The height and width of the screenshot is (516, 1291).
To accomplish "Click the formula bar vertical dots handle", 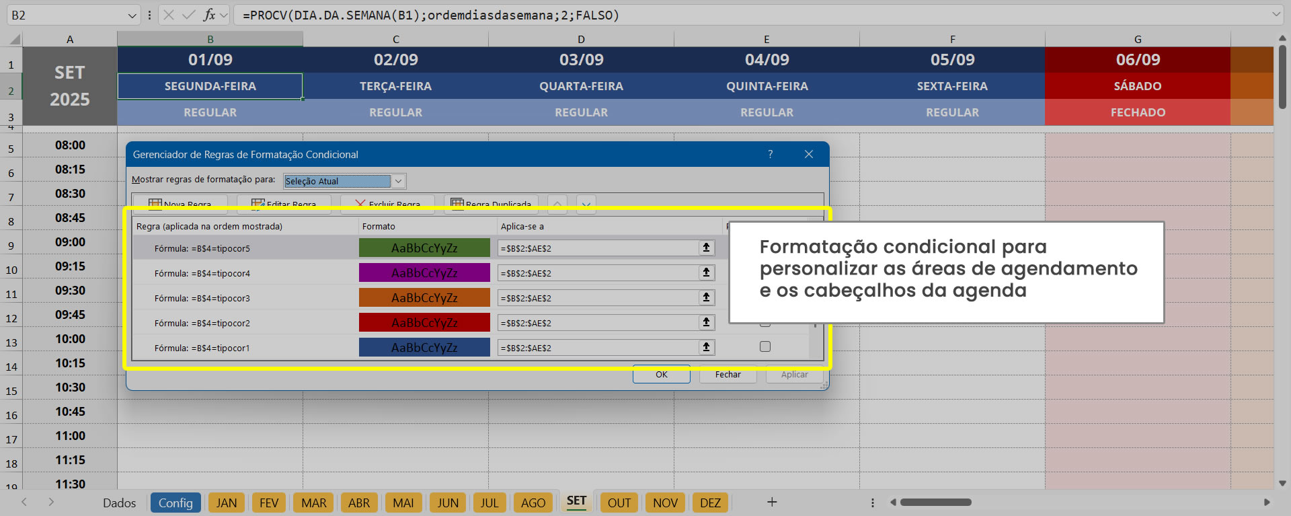I will click(x=149, y=15).
